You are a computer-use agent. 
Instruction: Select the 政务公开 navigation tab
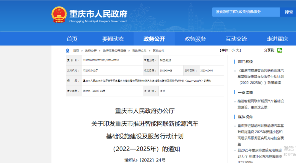154,39
